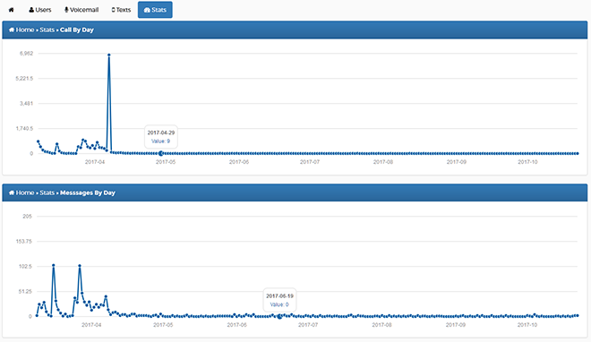Click Stats link in Messages By Day breadcrumb
The image size is (591, 342).
[47, 192]
